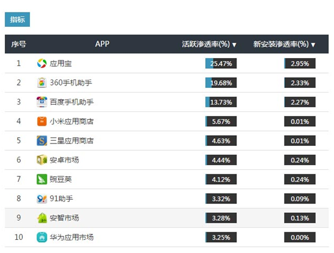Click 小米应用商店's 0.01% install value

tap(300, 121)
